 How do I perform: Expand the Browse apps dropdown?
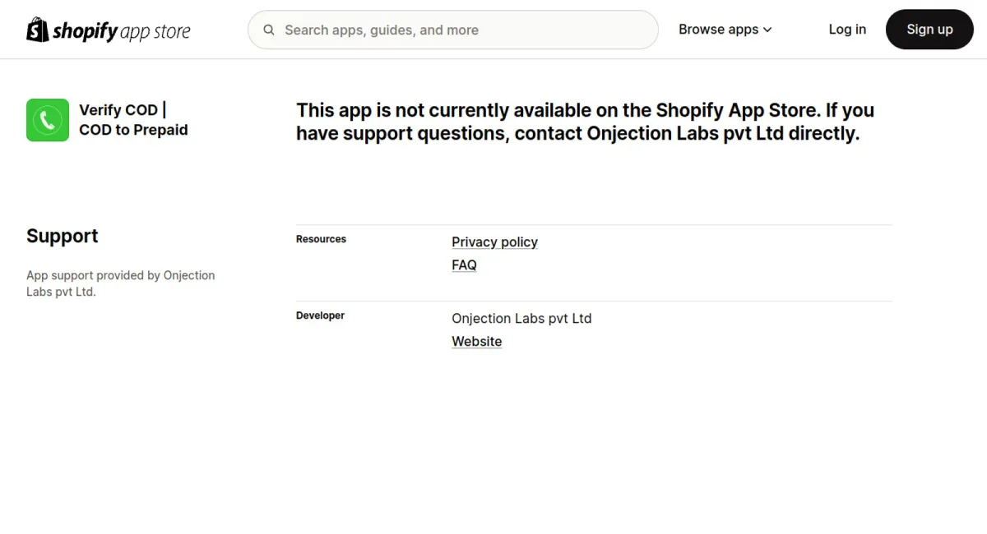(725, 30)
